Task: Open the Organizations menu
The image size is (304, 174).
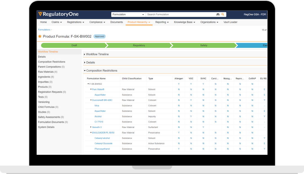Action: tap(209, 22)
